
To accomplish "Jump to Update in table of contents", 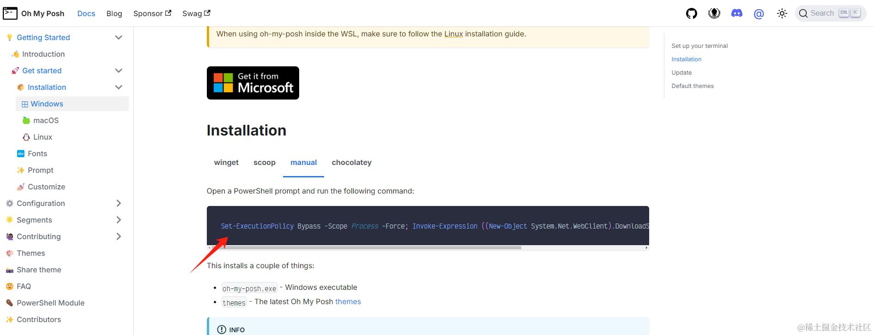I will click(681, 72).
